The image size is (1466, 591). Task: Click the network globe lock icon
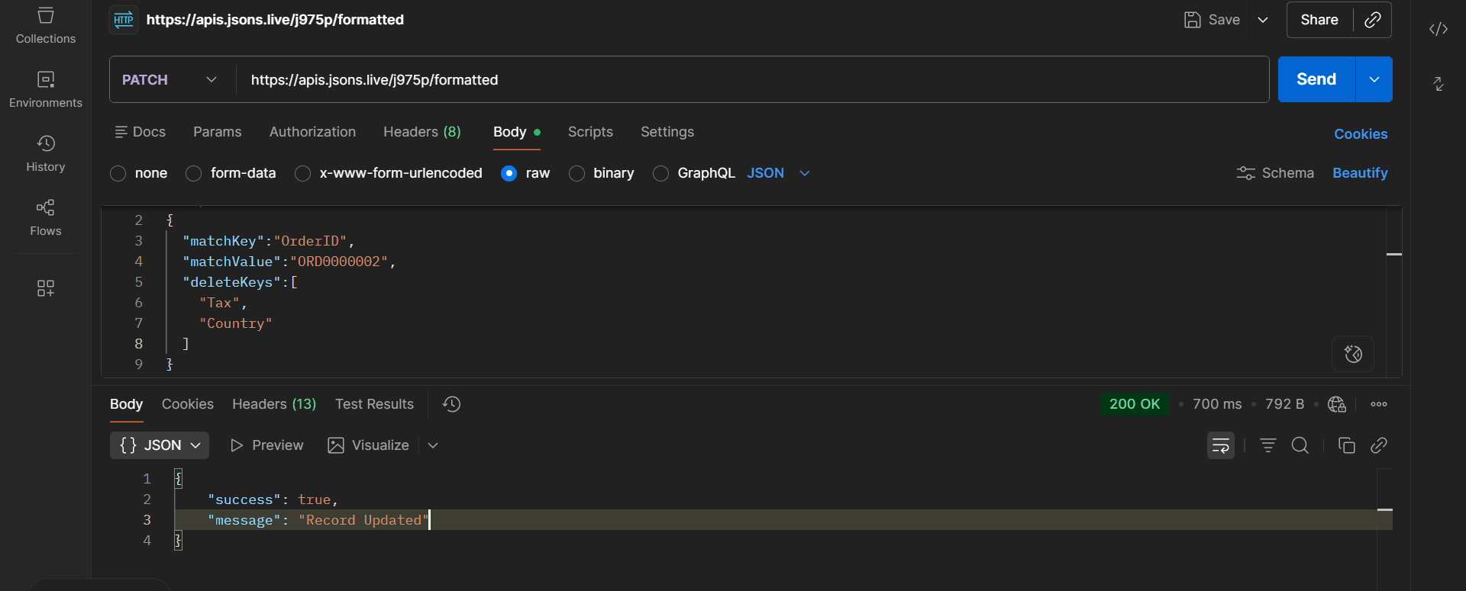[x=1337, y=404]
